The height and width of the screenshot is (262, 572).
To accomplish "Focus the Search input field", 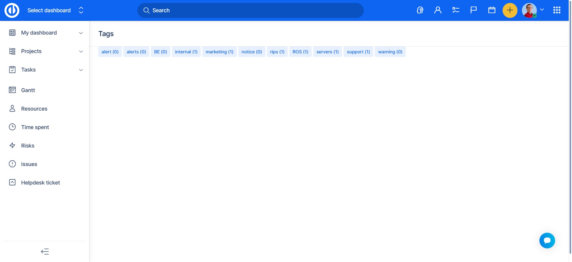I will pos(250,10).
